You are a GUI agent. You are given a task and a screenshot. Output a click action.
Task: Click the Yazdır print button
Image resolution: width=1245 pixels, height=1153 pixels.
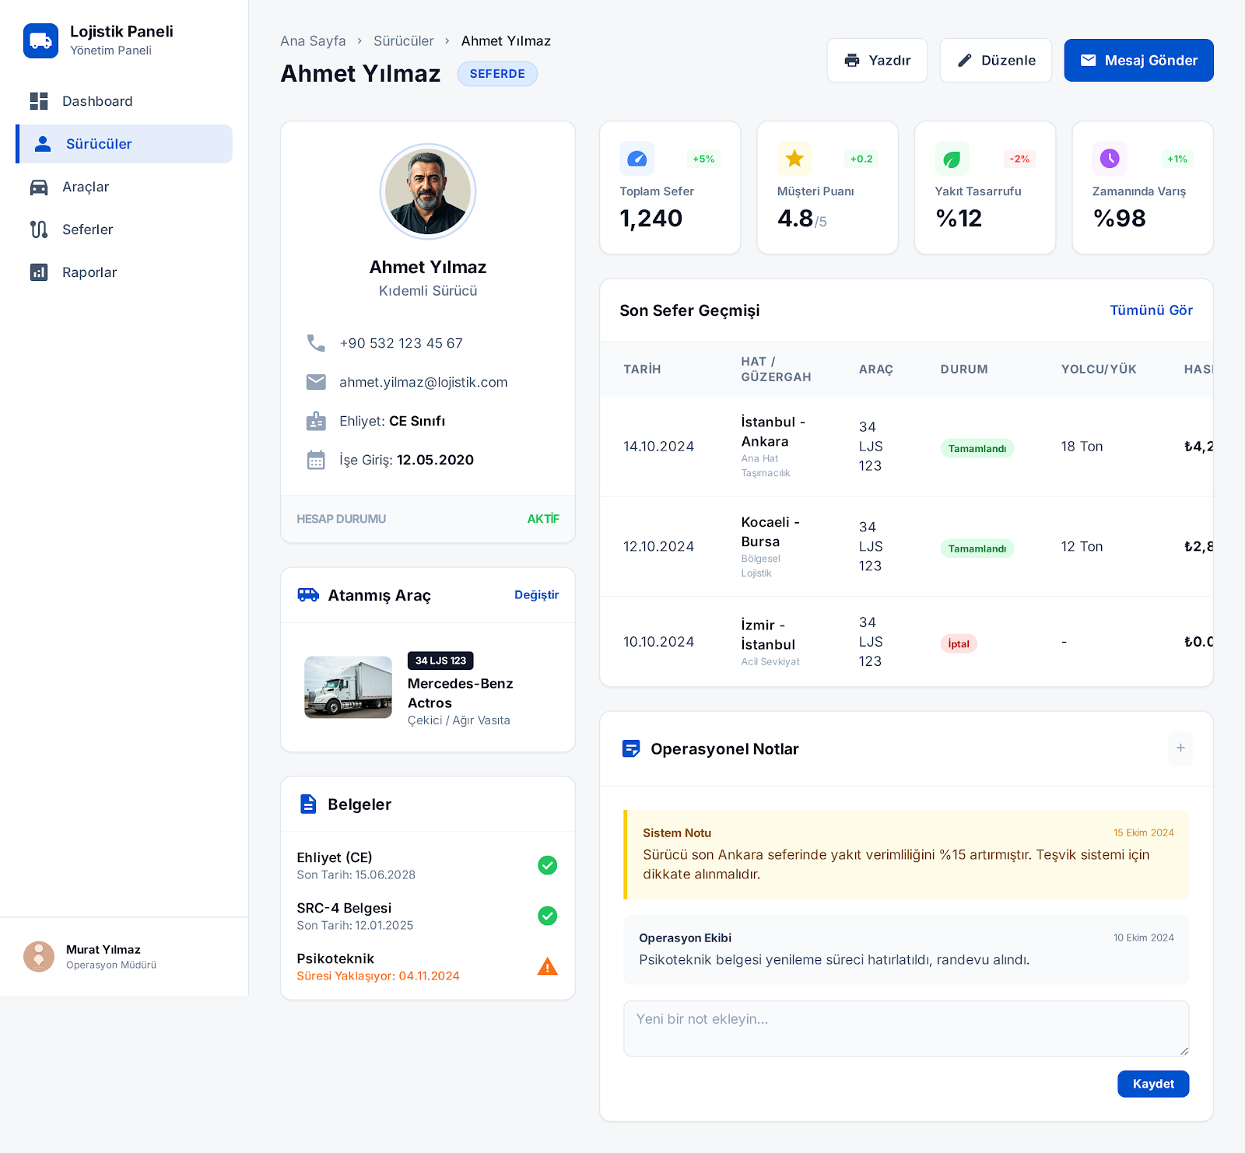tap(877, 61)
